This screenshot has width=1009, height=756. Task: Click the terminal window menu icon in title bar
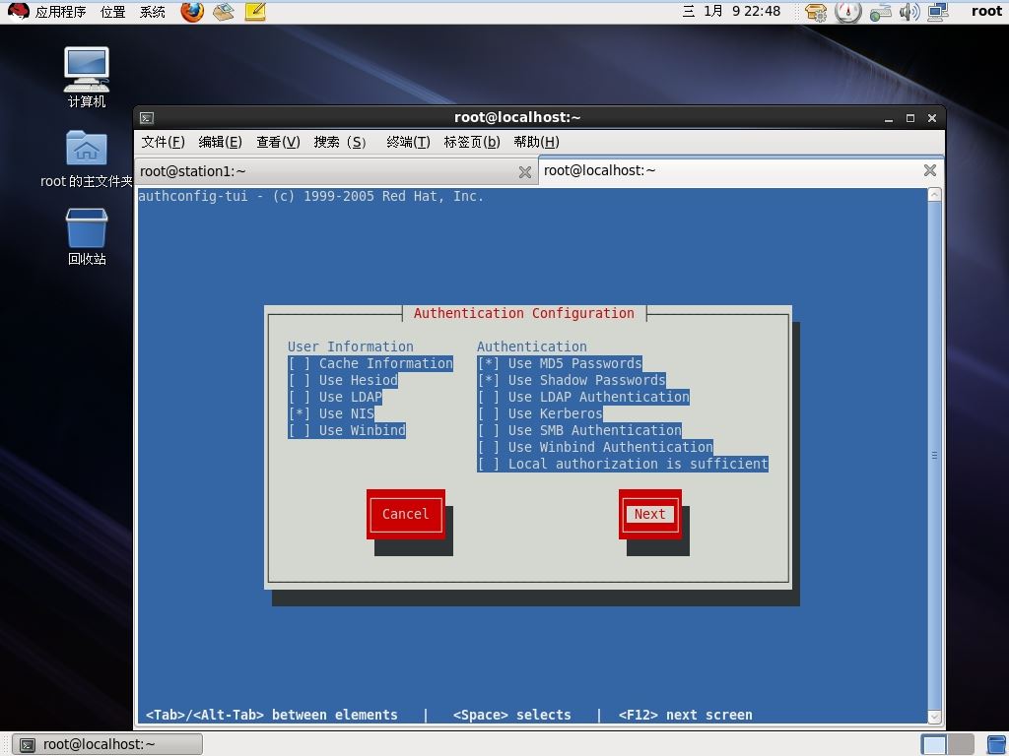tap(147, 118)
